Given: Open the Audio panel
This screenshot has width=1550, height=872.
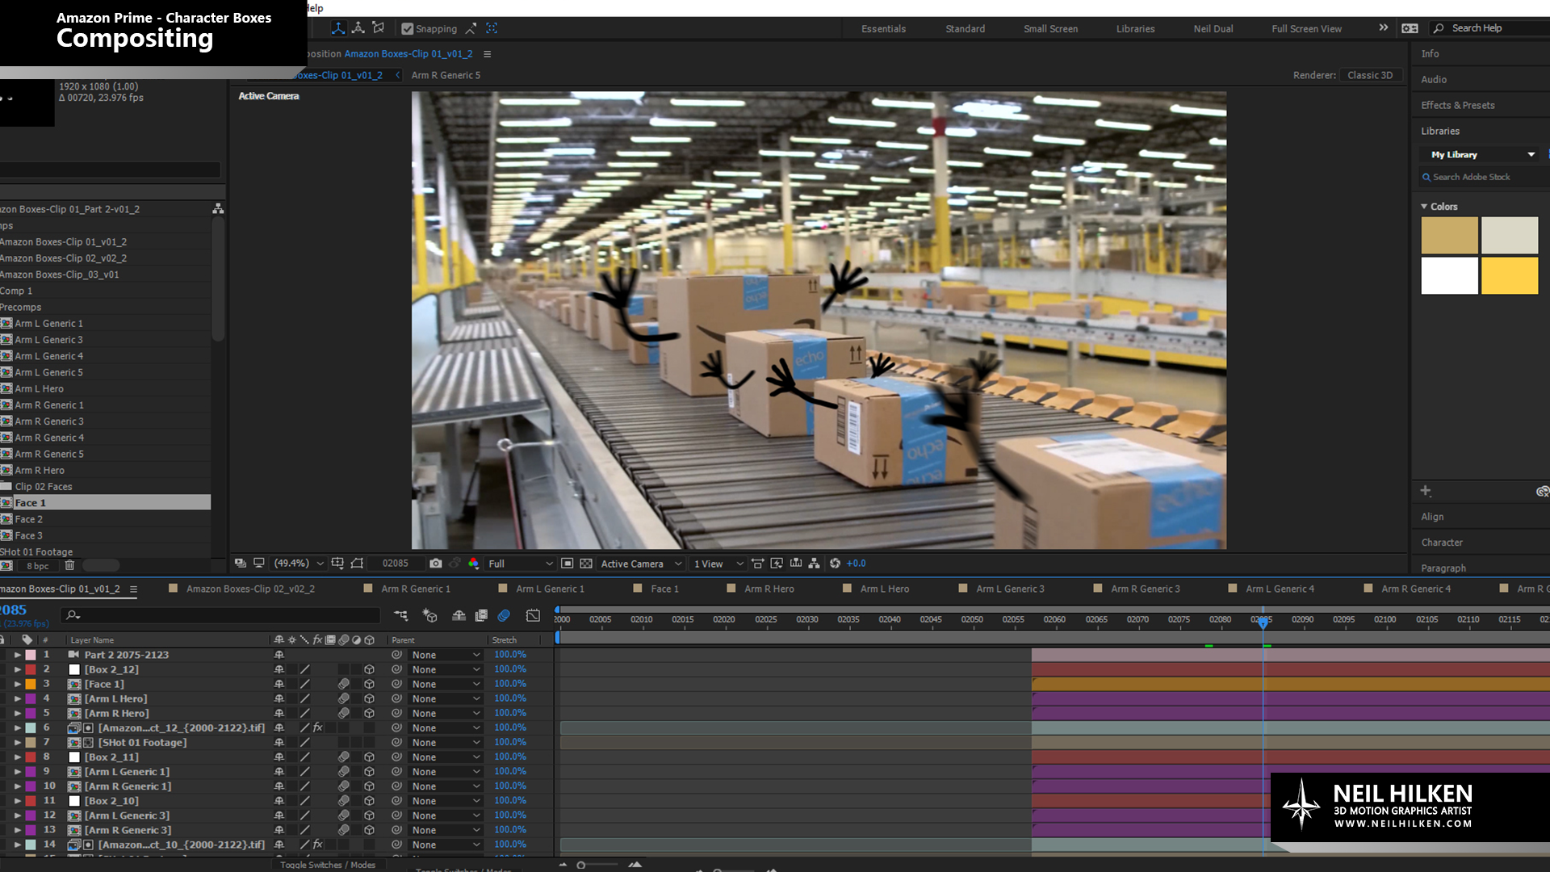Looking at the screenshot, I should pos(1434,79).
